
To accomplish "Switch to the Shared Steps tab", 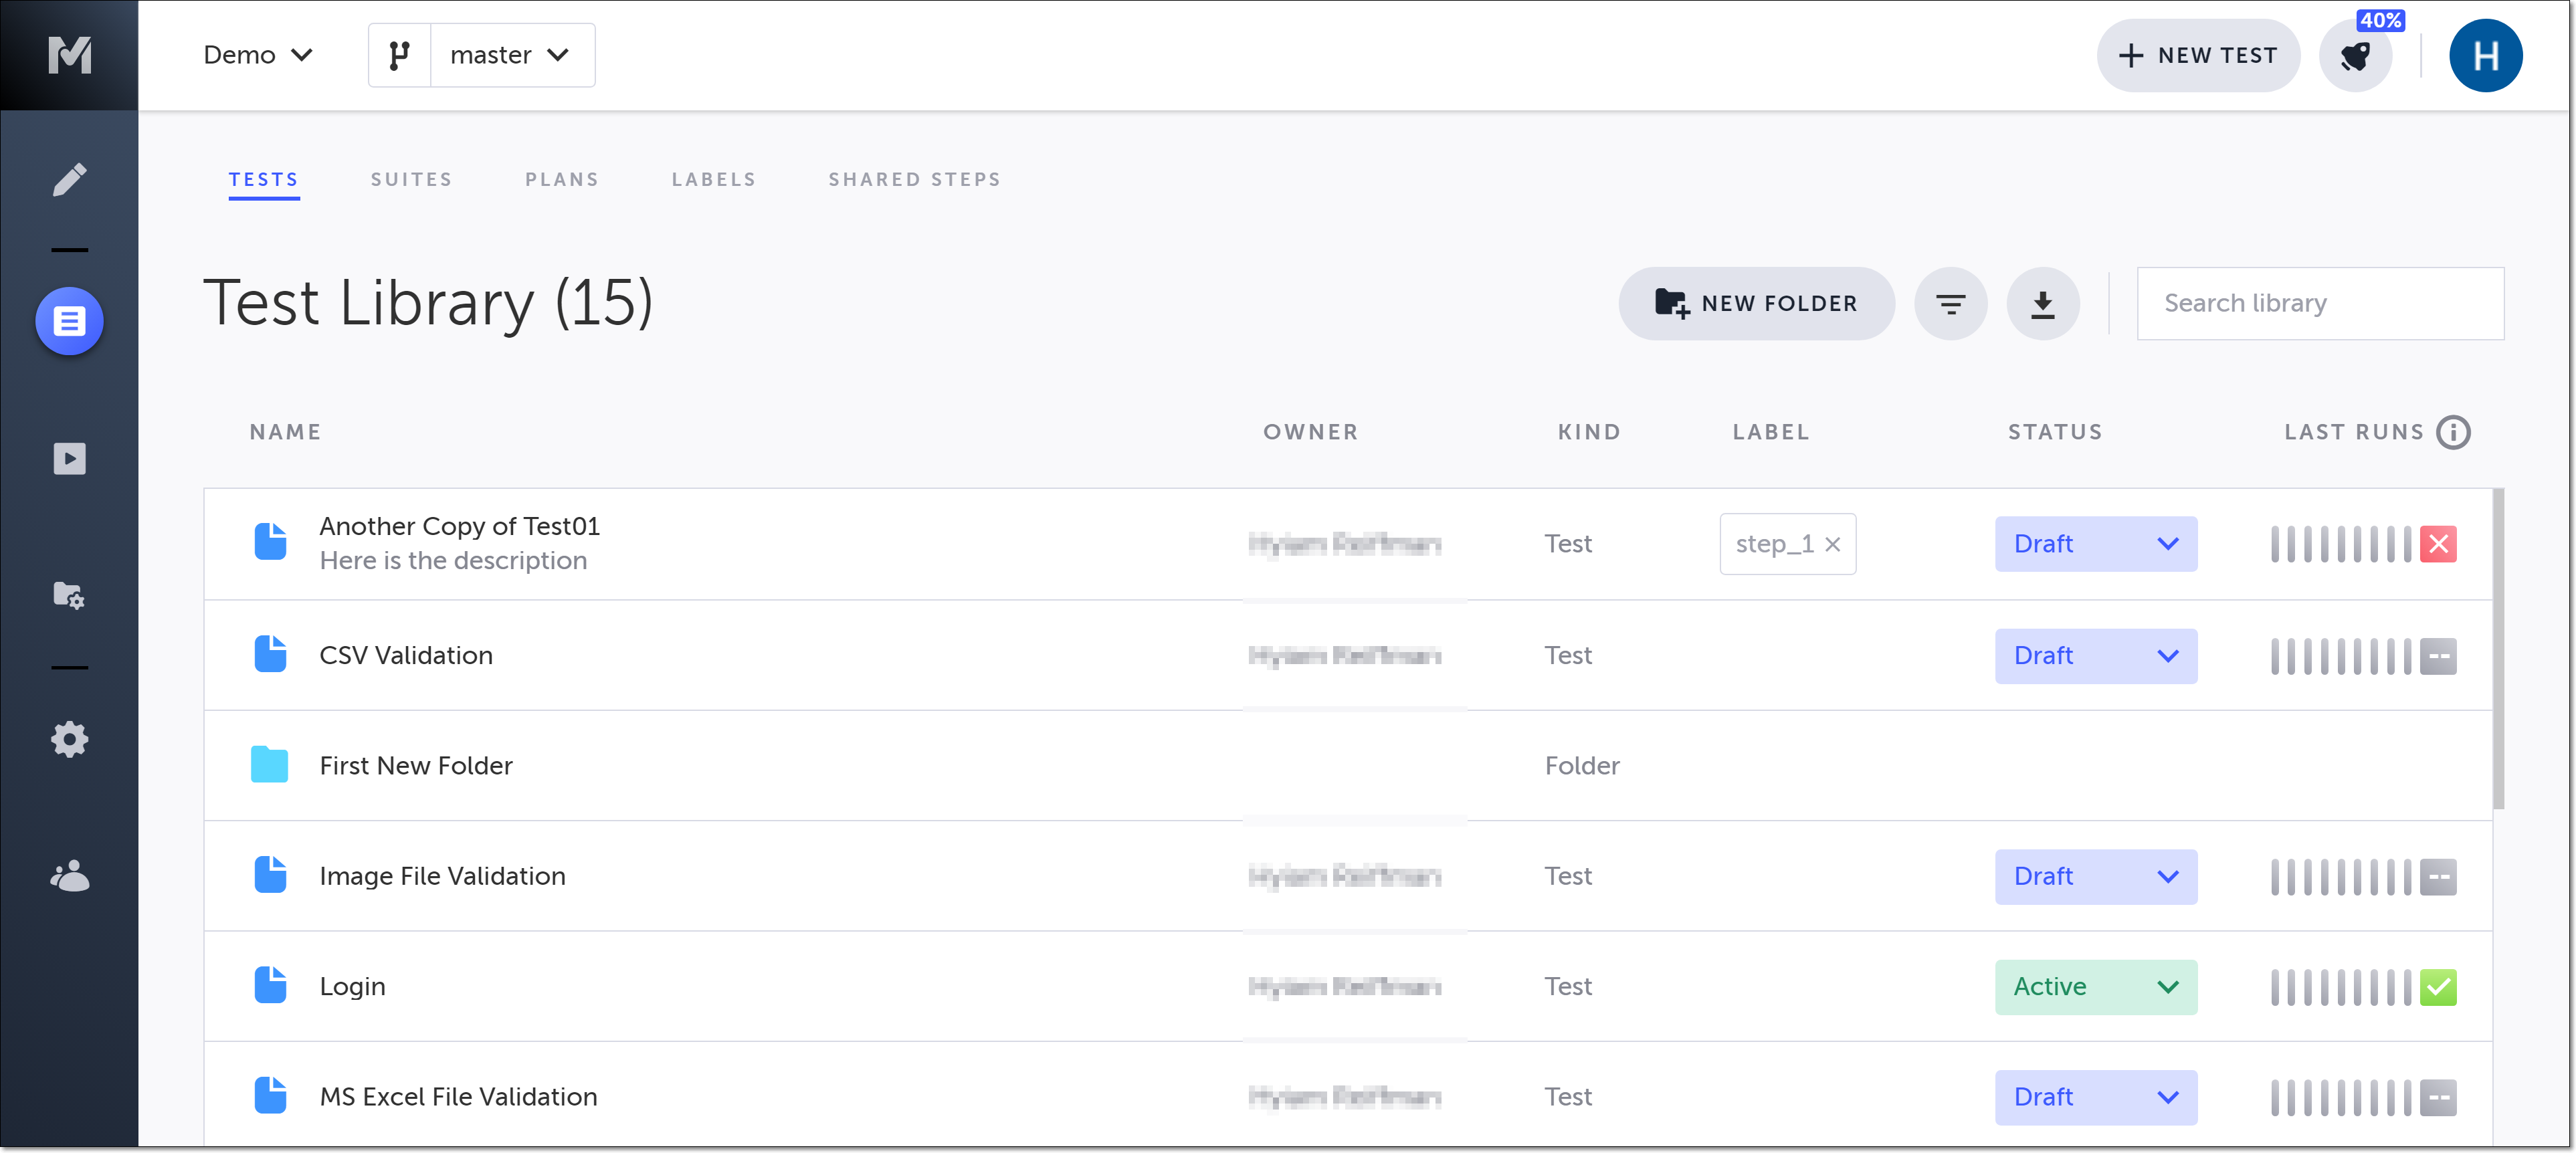I will click(x=914, y=180).
